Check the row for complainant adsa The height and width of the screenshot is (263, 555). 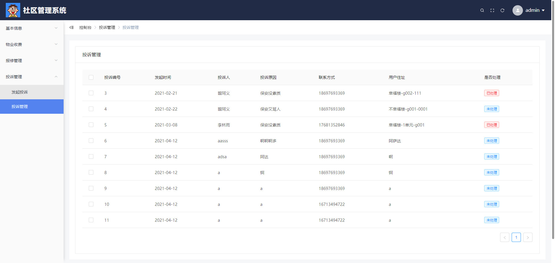[x=91, y=156]
